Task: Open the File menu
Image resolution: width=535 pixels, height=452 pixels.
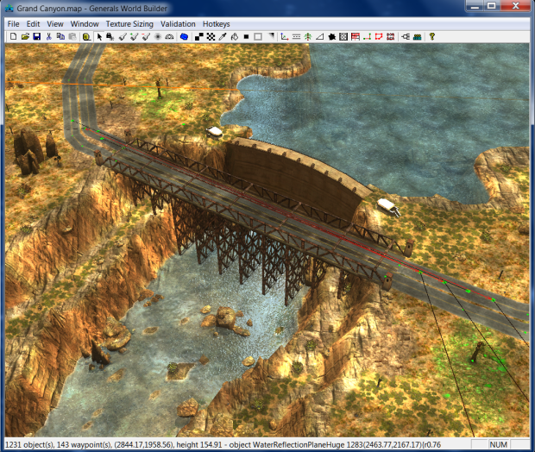Action: tap(13, 24)
